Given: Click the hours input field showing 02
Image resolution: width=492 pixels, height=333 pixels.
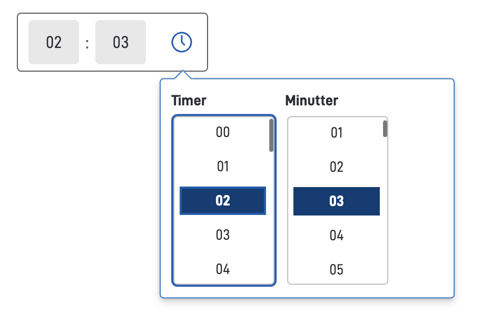Looking at the screenshot, I should pyautogui.click(x=54, y=42).
